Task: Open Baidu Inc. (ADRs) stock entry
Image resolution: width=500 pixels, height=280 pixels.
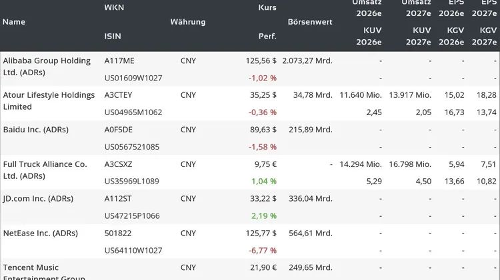Action: pos(36,130)
